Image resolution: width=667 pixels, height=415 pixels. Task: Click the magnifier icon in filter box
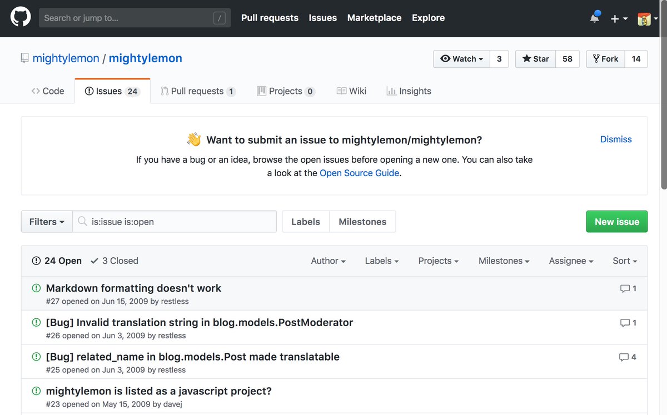pos(82,222)
